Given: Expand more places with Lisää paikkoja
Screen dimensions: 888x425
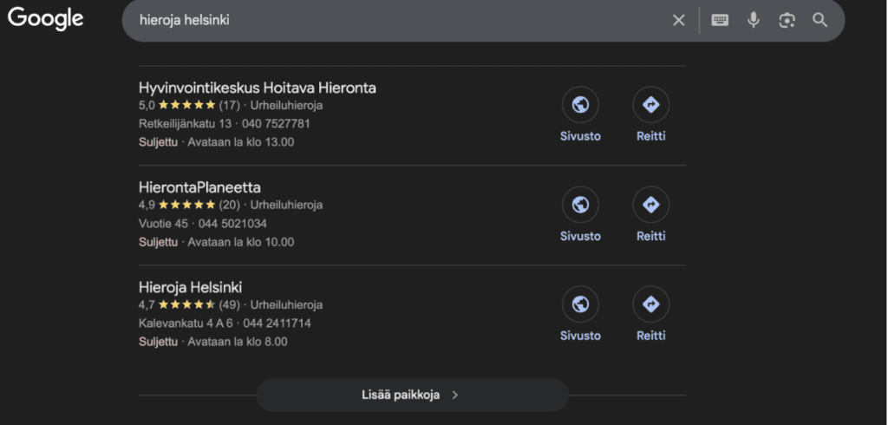Looking at the screenshot, I should [412, 395].
